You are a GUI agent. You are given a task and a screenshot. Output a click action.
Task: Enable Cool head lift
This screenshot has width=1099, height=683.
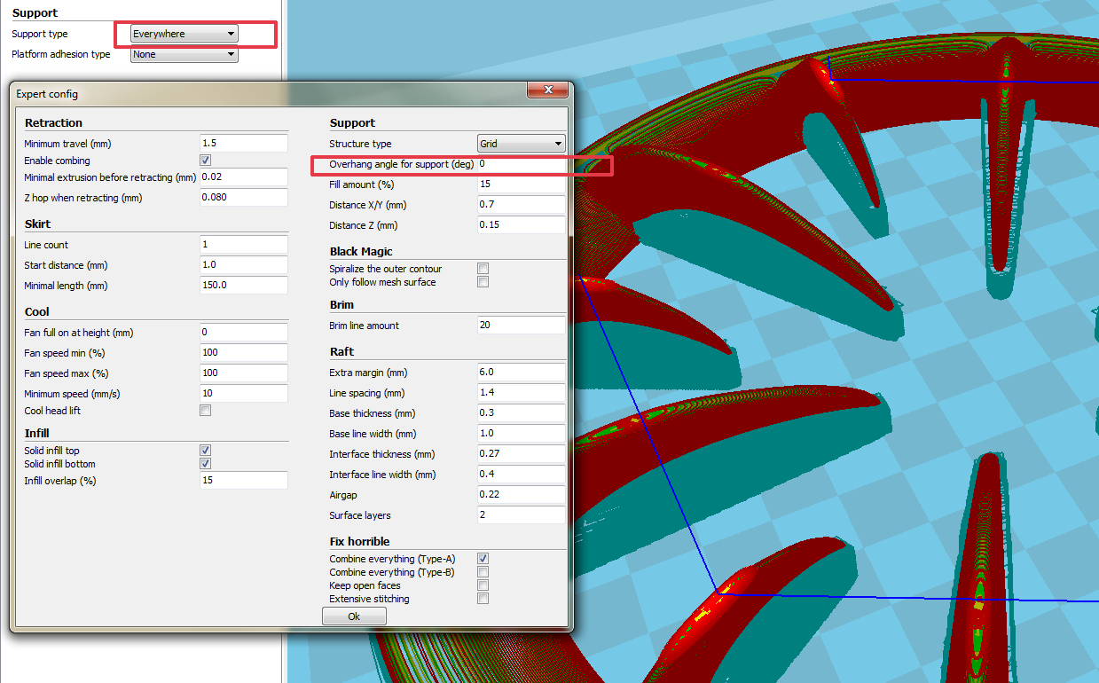point(206,411)
